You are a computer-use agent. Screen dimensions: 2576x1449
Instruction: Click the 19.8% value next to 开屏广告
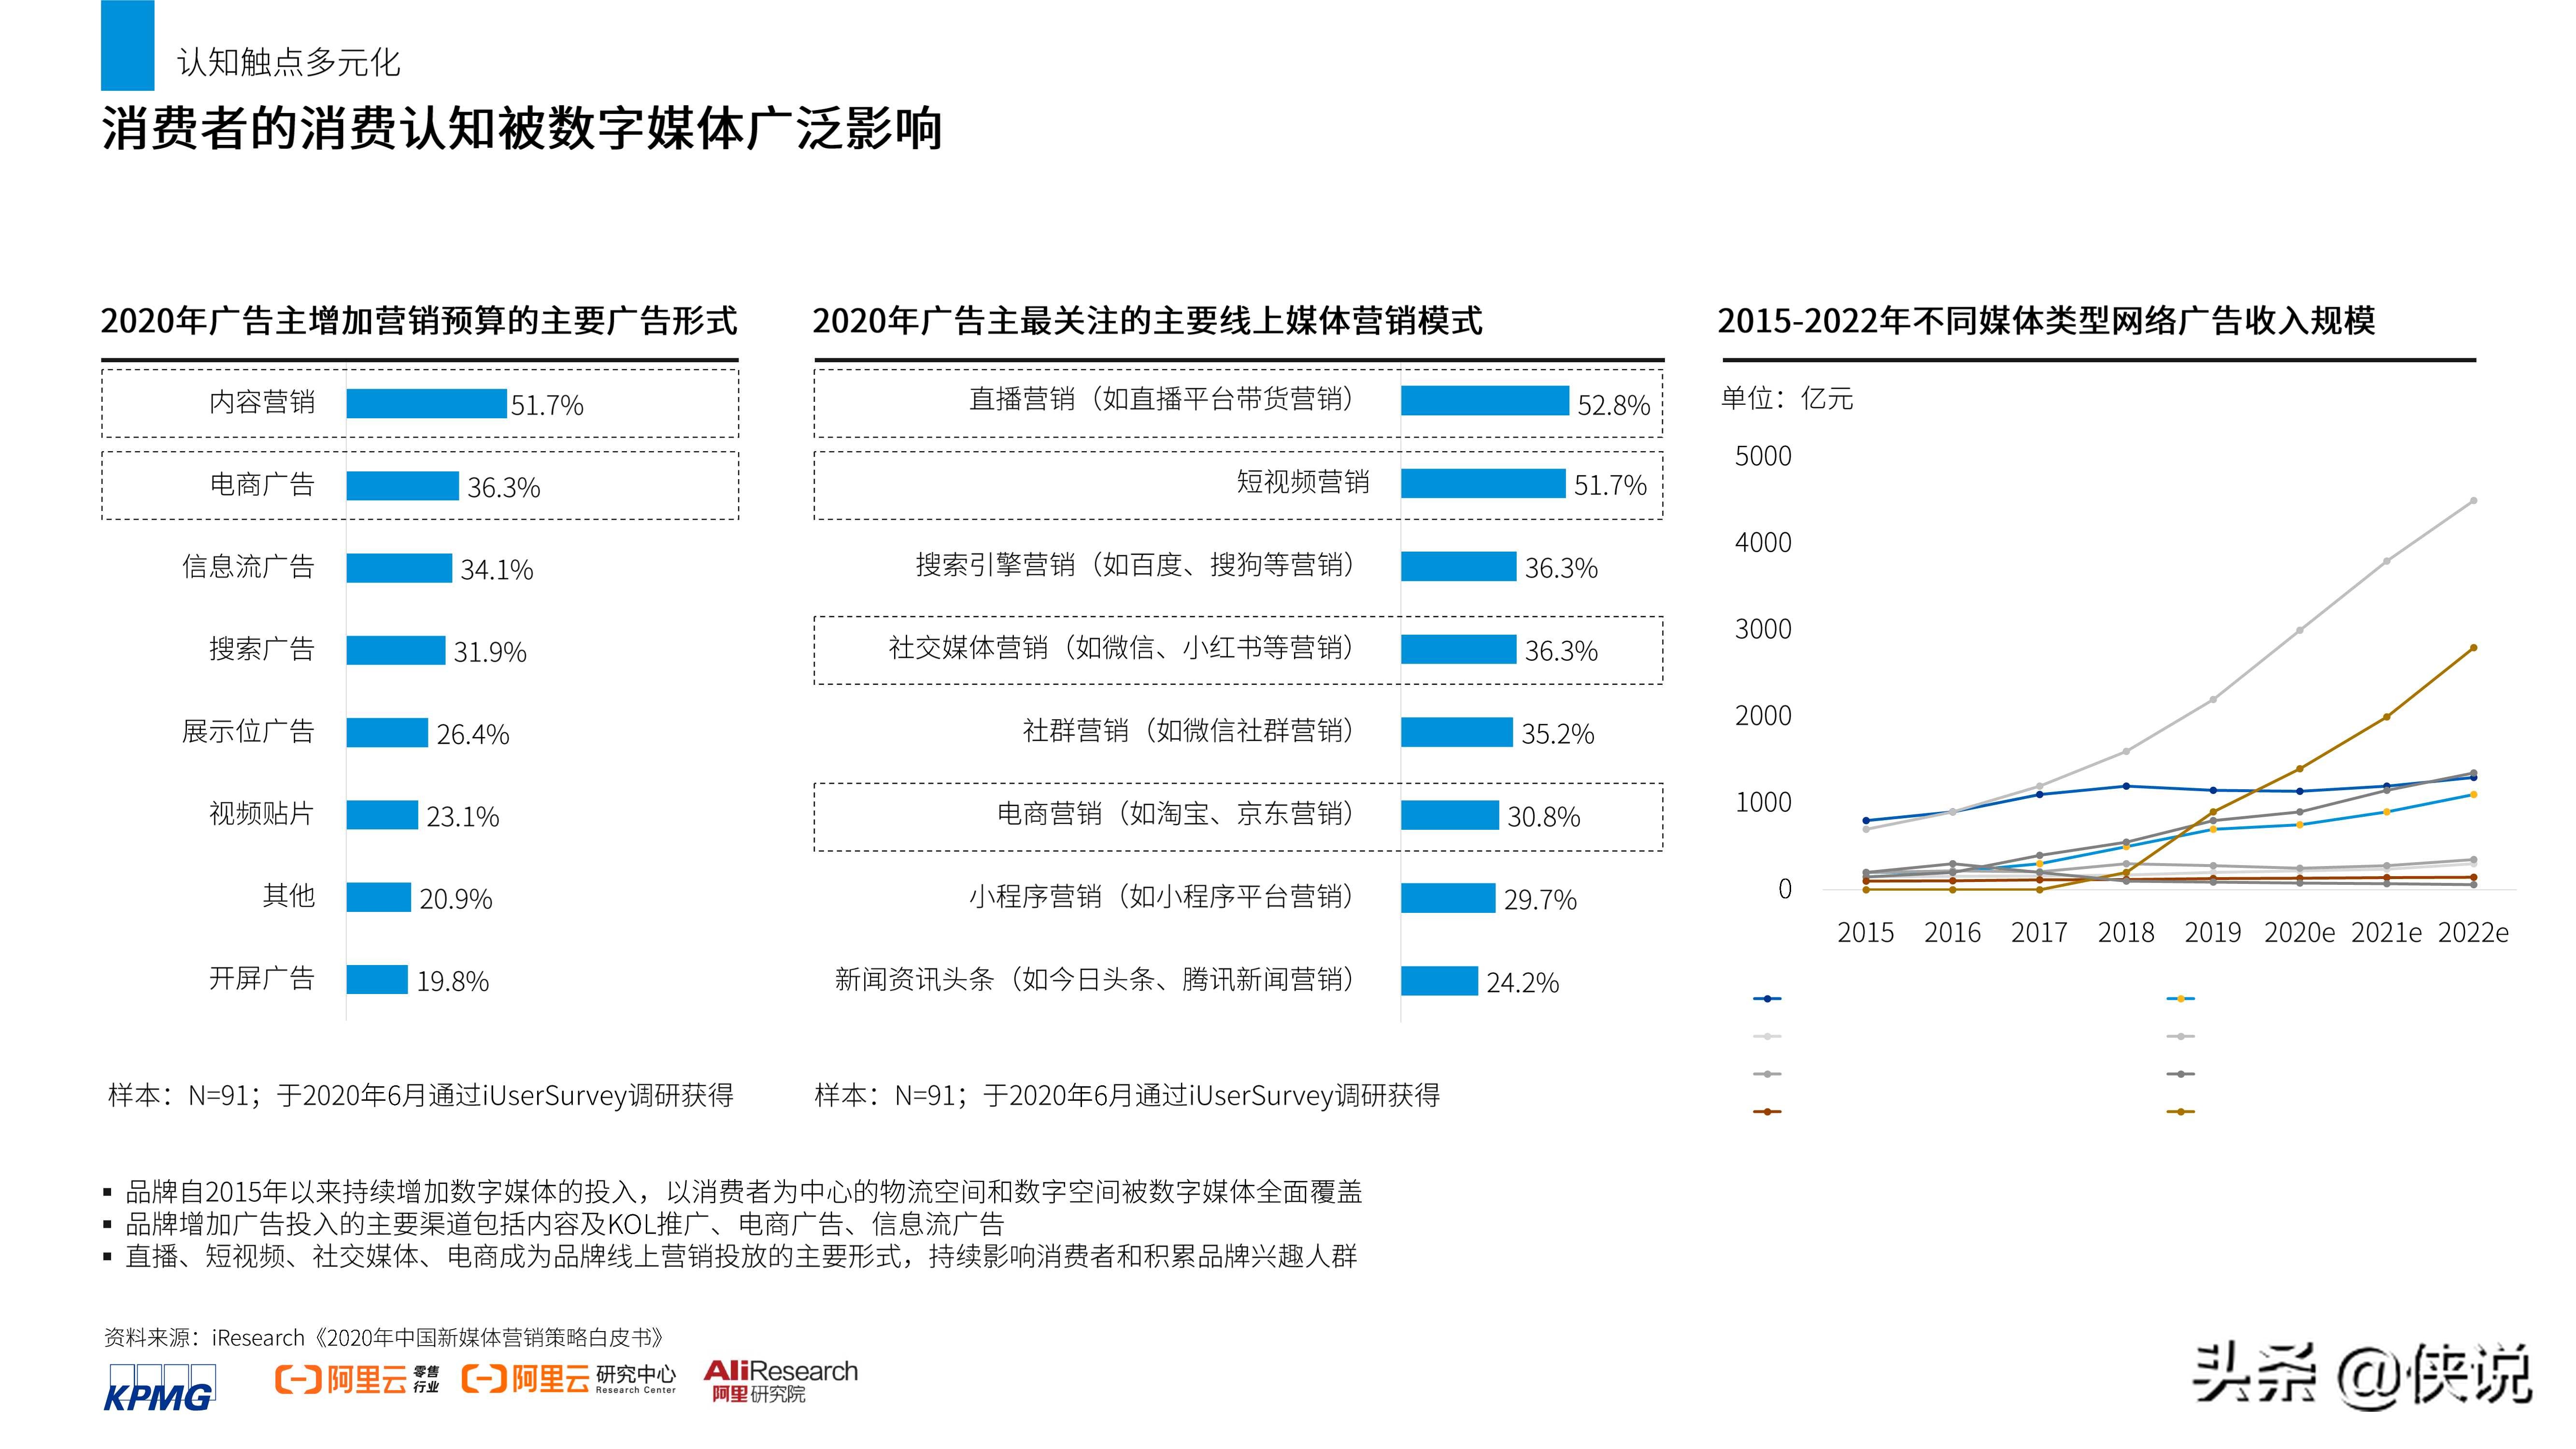(x=453, y=981)
